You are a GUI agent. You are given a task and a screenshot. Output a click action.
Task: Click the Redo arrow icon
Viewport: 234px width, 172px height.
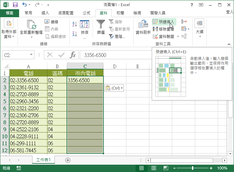click(x=37, y=5)
